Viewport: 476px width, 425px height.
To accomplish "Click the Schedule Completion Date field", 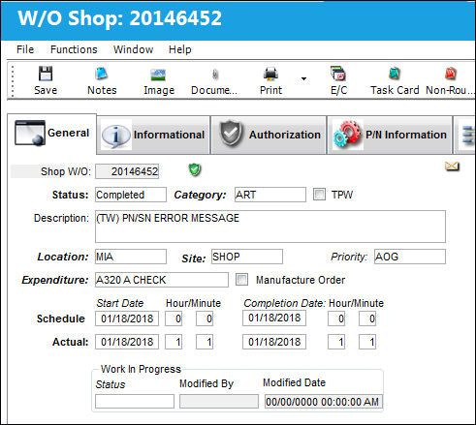I will [x=274, y=318].
